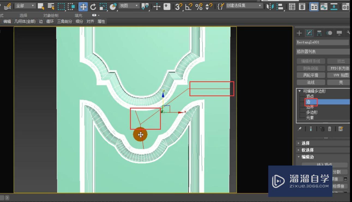Activate the Select and Rotate tool

pos(93,7)
